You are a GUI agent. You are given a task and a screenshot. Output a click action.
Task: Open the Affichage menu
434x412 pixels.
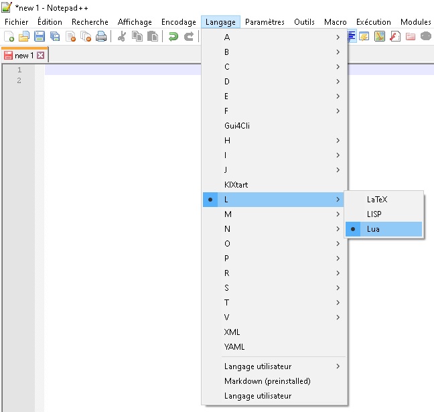pos(135,22)
